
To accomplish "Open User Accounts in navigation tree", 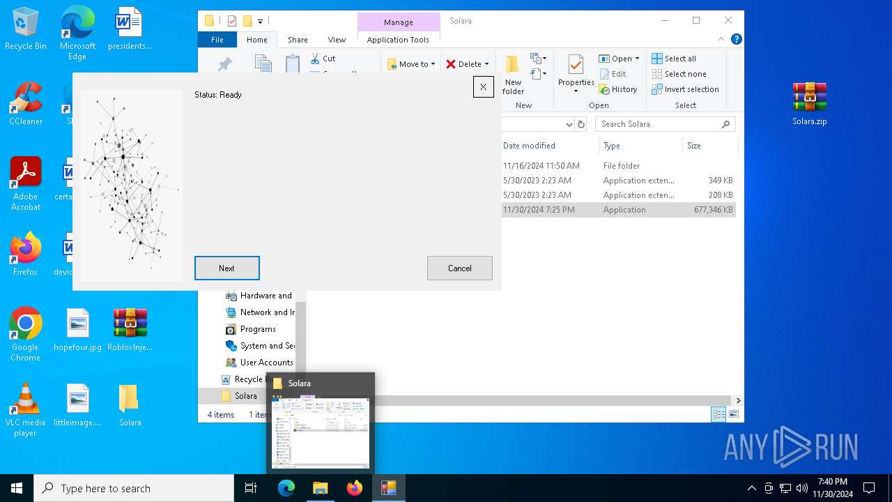I will point(259,363).
